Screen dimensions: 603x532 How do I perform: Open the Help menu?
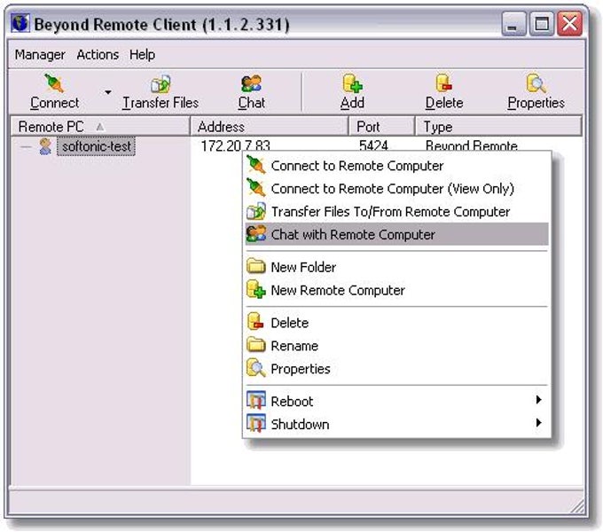point(142,55)
